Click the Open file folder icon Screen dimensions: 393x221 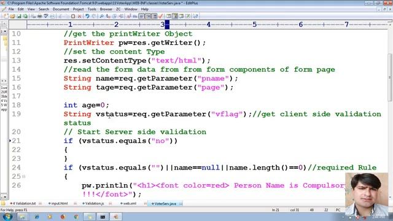pos(12,17)
